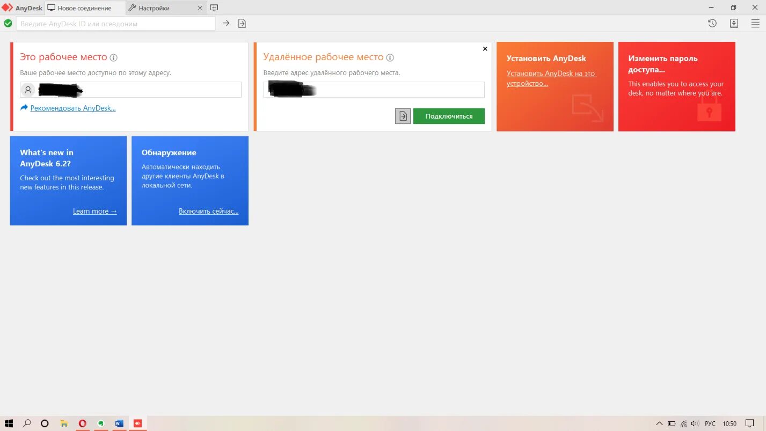Click info icon next to Это рабочее место
Image resolution: width=766 pixels, height=431 pixels.
[114, 57]
